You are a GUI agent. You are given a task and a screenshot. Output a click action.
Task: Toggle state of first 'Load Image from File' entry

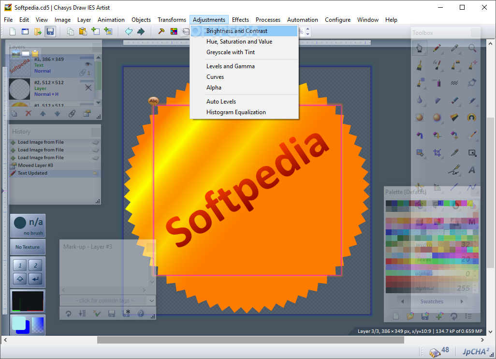96,142
